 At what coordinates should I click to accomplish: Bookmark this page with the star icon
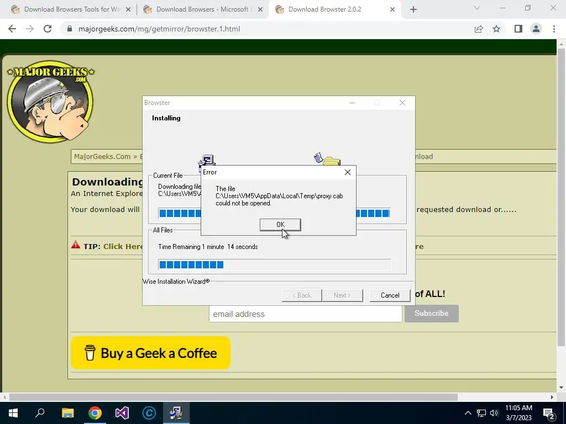point(496,29)
